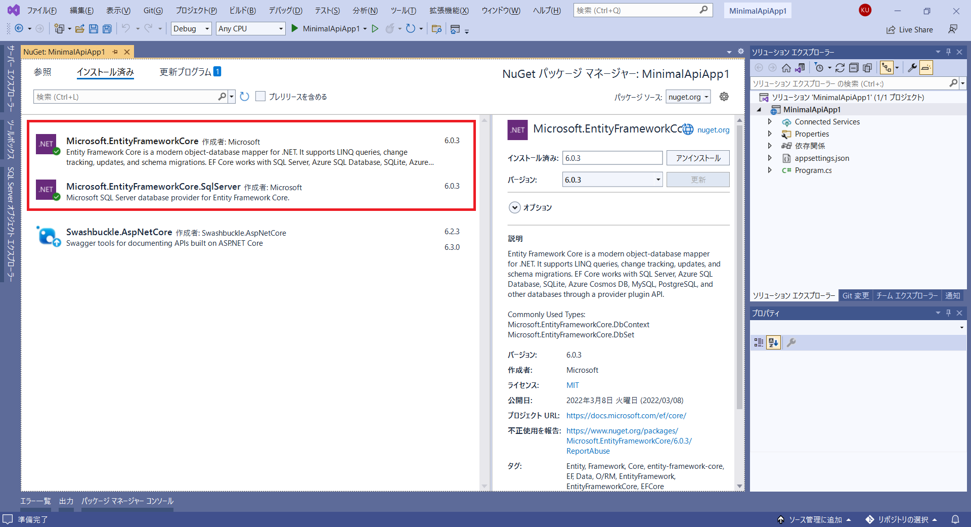
Task: Open the MIT license link
Action: [572, 385]
